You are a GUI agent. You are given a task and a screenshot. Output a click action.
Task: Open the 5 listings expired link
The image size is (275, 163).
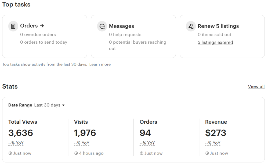point(215,42)
